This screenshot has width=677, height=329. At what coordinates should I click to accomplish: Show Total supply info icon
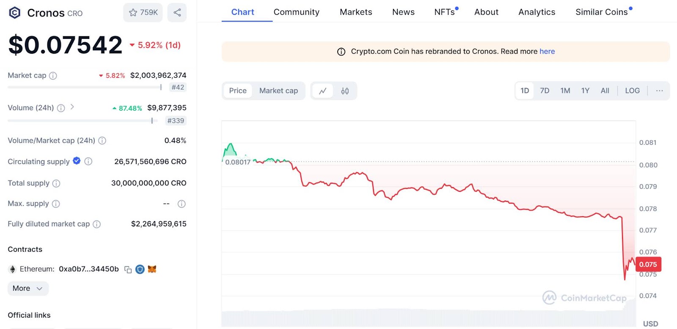tap(56, 183)
